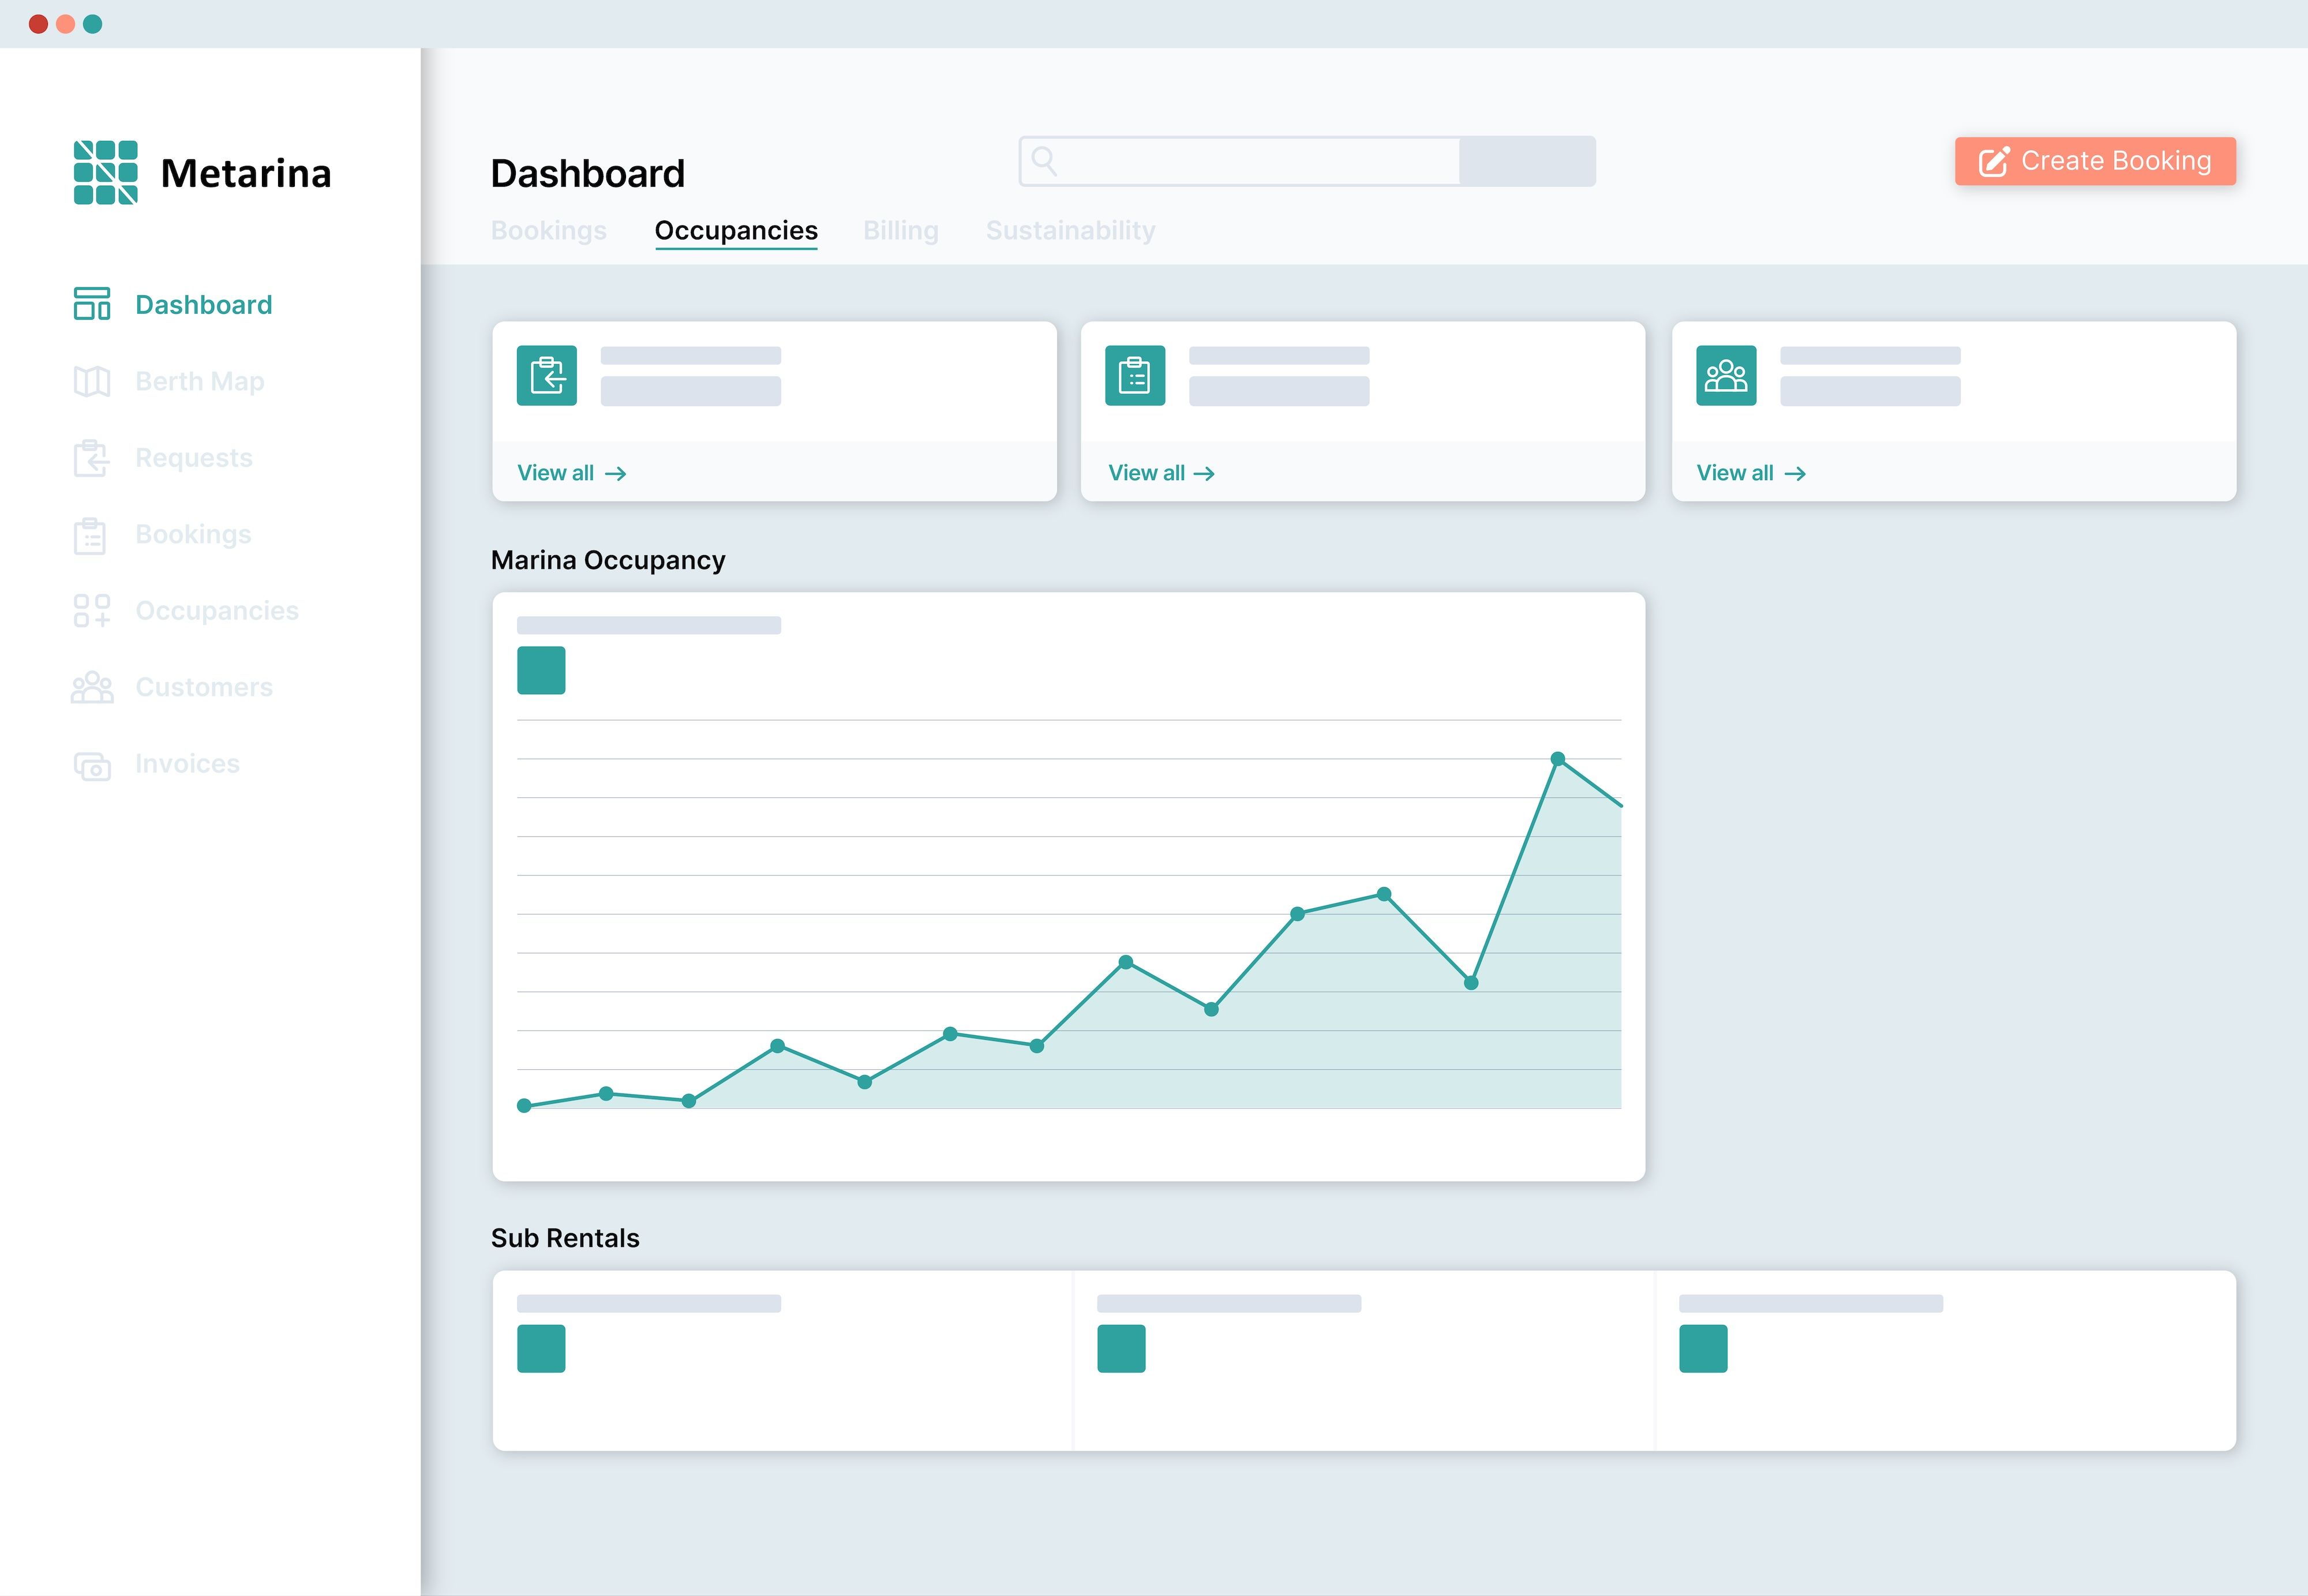This screenshot has width=2308, height=1596.
Task: Select the Berth Map icon in sidebar
Action: click(x=93, y=381)
